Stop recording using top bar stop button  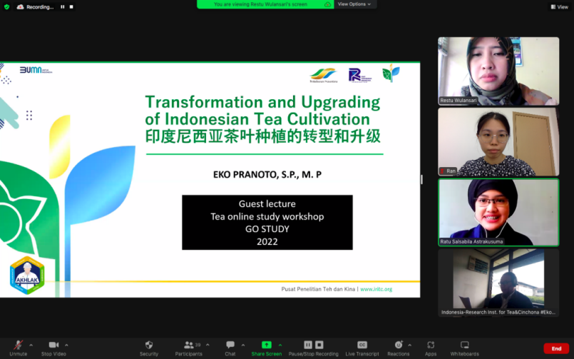(x=73, y=6)
